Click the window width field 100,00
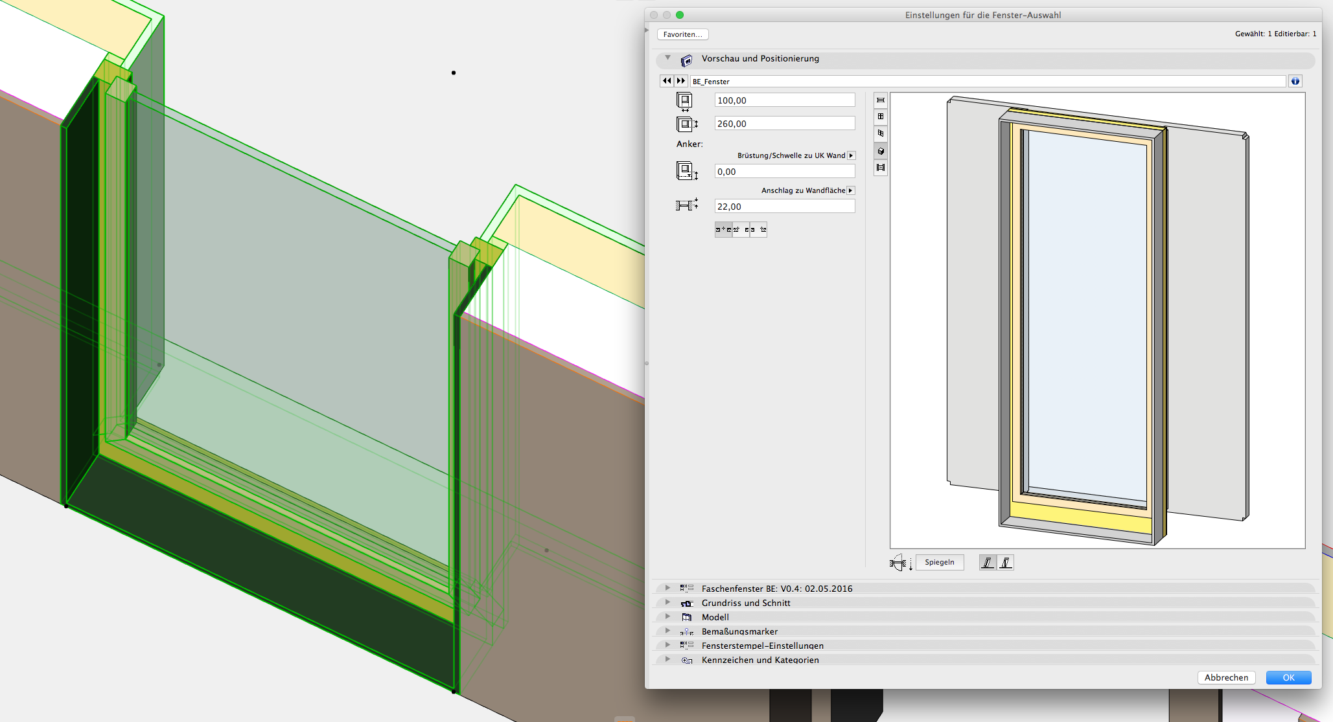Viewport: 1333px width, 722px height. (x=784, y=100)
